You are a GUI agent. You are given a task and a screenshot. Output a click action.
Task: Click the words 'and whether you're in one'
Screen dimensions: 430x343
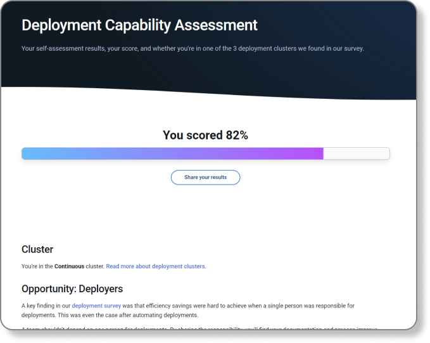[168, 48]
